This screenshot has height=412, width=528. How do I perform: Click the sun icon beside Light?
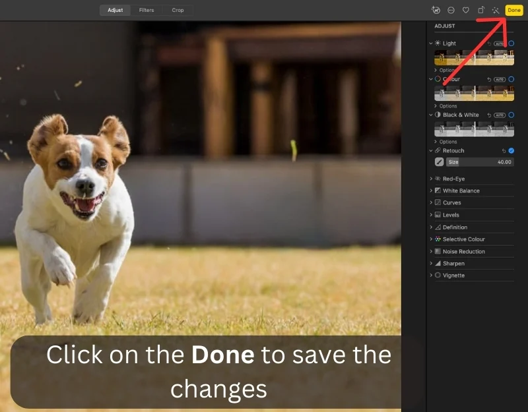[x=438, y=43]
